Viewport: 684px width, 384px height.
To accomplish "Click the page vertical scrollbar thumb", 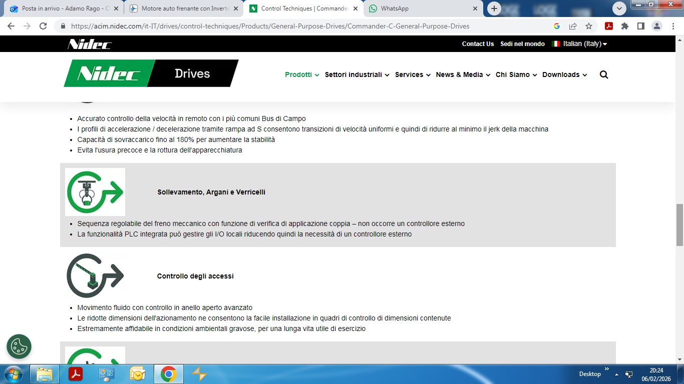I will 679,225.
